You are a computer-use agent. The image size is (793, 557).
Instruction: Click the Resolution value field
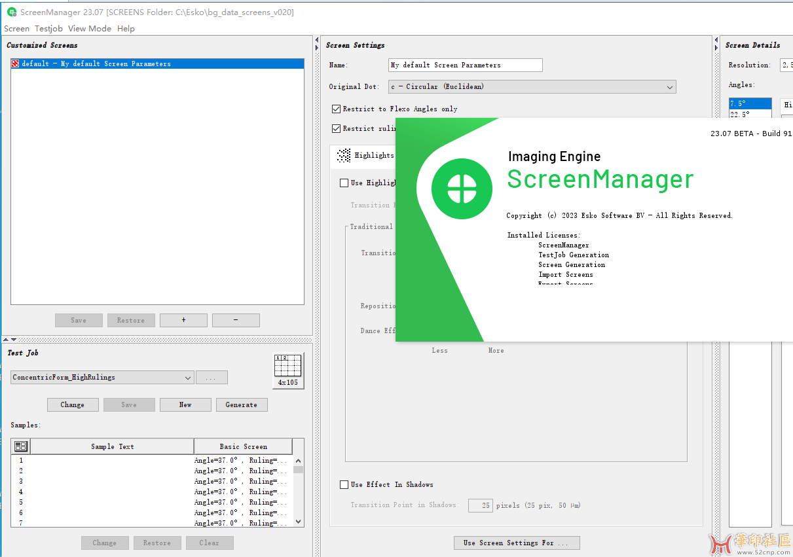coord(786,65)
